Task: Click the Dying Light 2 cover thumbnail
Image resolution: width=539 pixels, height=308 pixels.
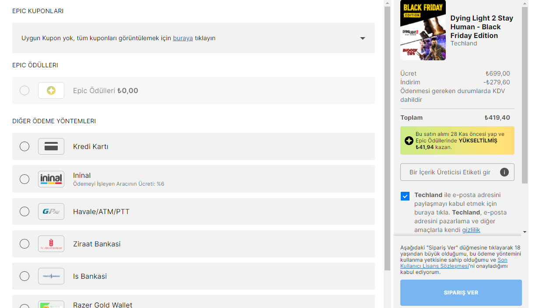Action: [x=423, y=30]
